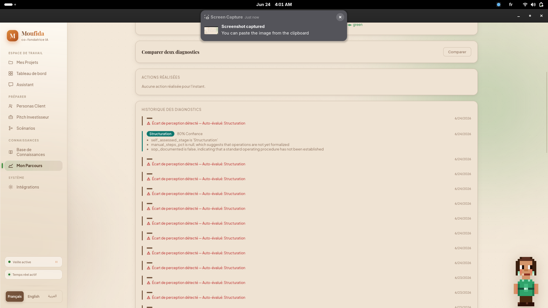Screen dimensions: 548x308
Task: Click the co-fondatrice IA subtitle
Action: [35, 40]
